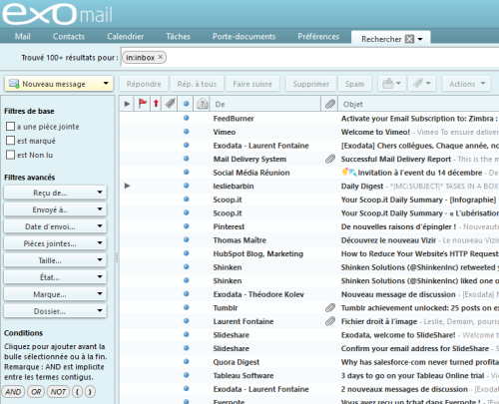499x404 pixels.
Task: Expand the lesliebarbin conversation thread
Action: (127, 186)
